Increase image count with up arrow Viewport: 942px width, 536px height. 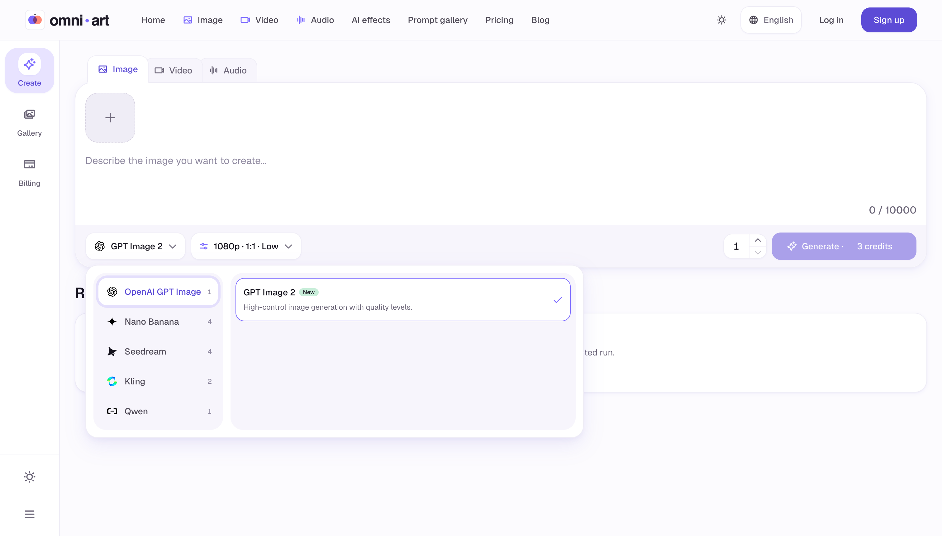click(758, 240)
